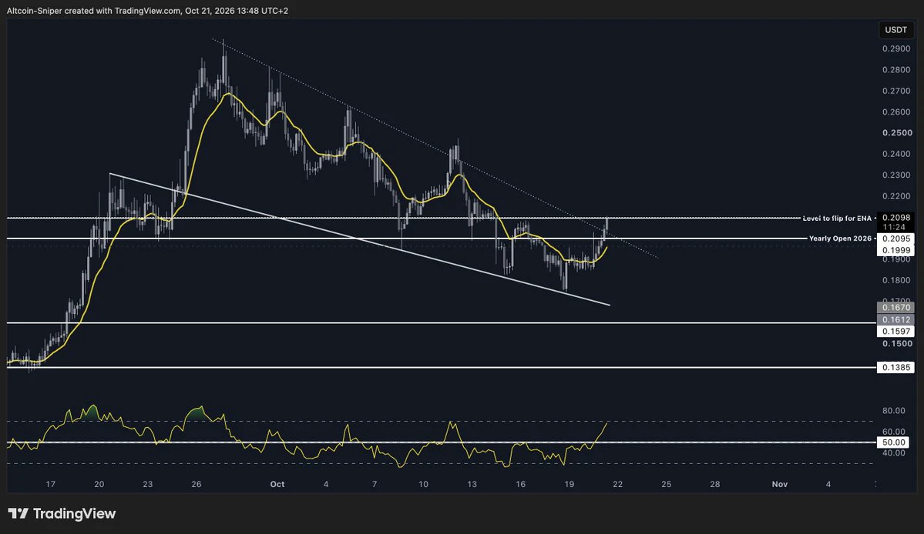Screen dimensions: 924x534
Task: Select the 0.1670 grey price tag
Action: 895,307
